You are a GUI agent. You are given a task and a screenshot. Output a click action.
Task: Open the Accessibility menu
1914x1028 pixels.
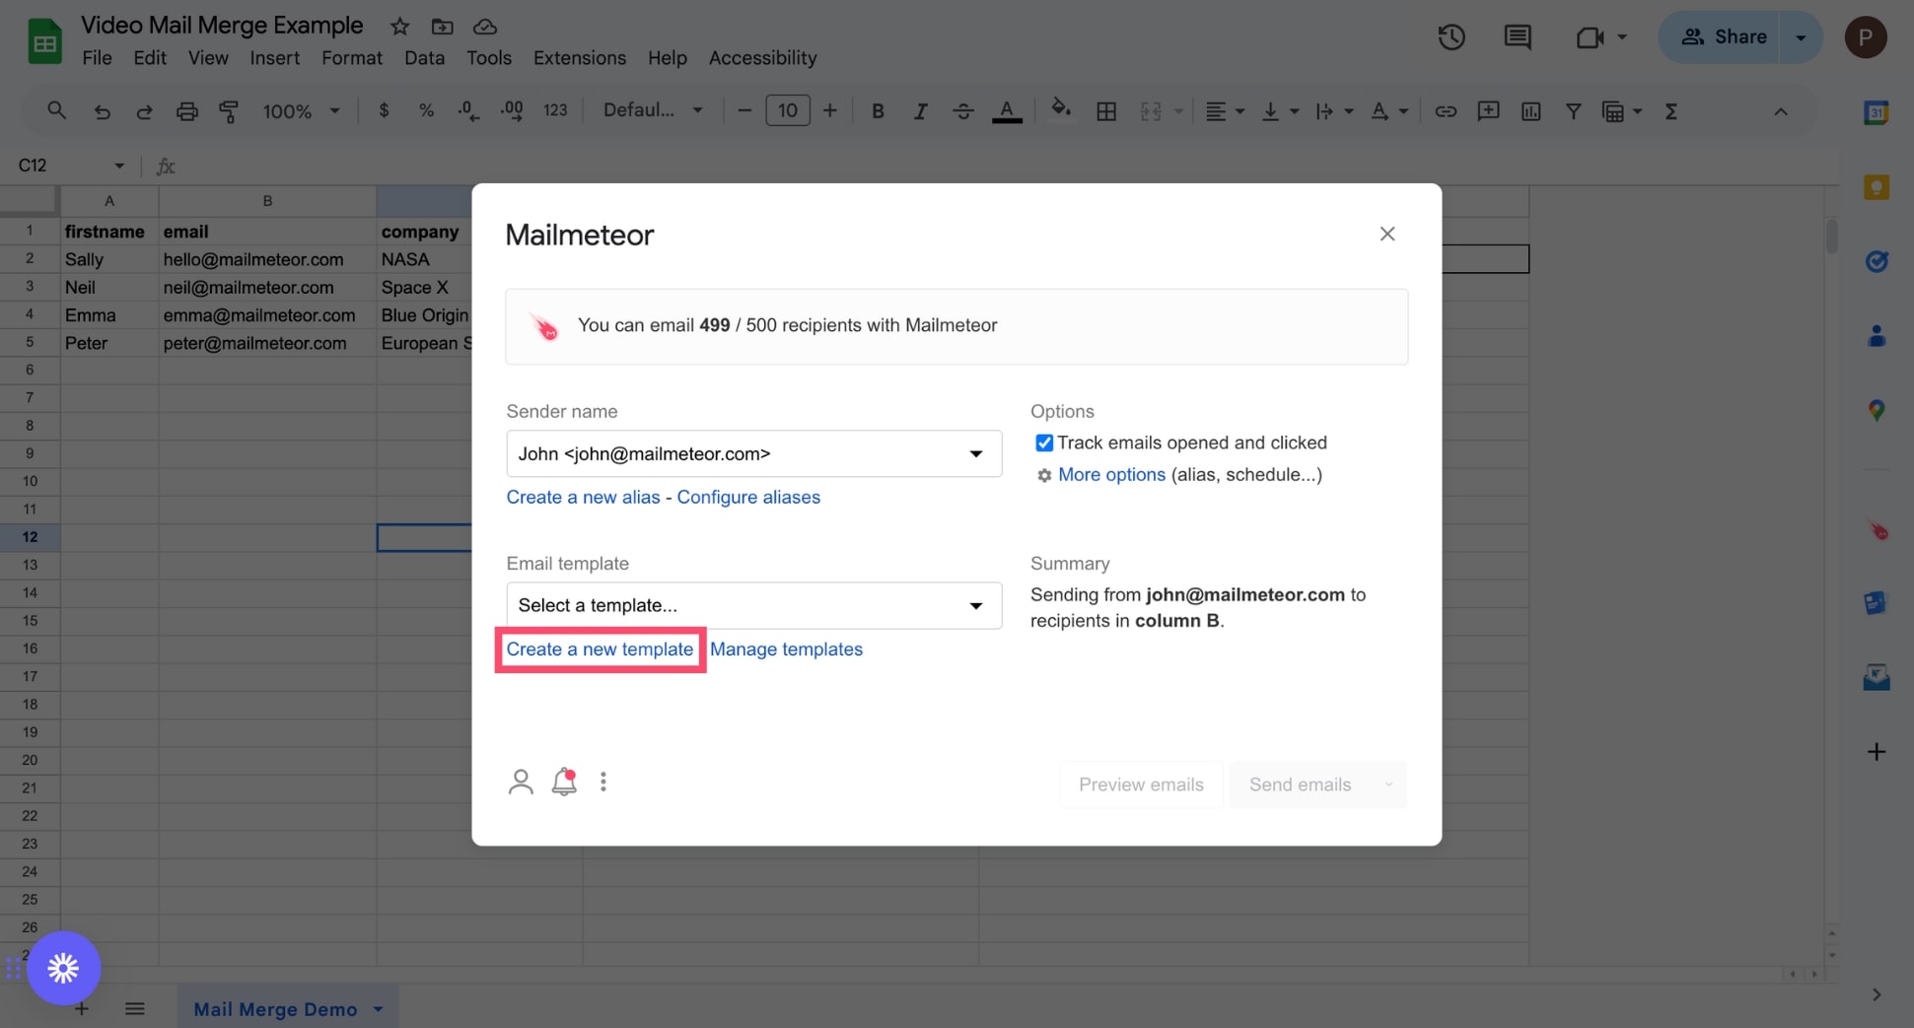(x=762, y=58)
